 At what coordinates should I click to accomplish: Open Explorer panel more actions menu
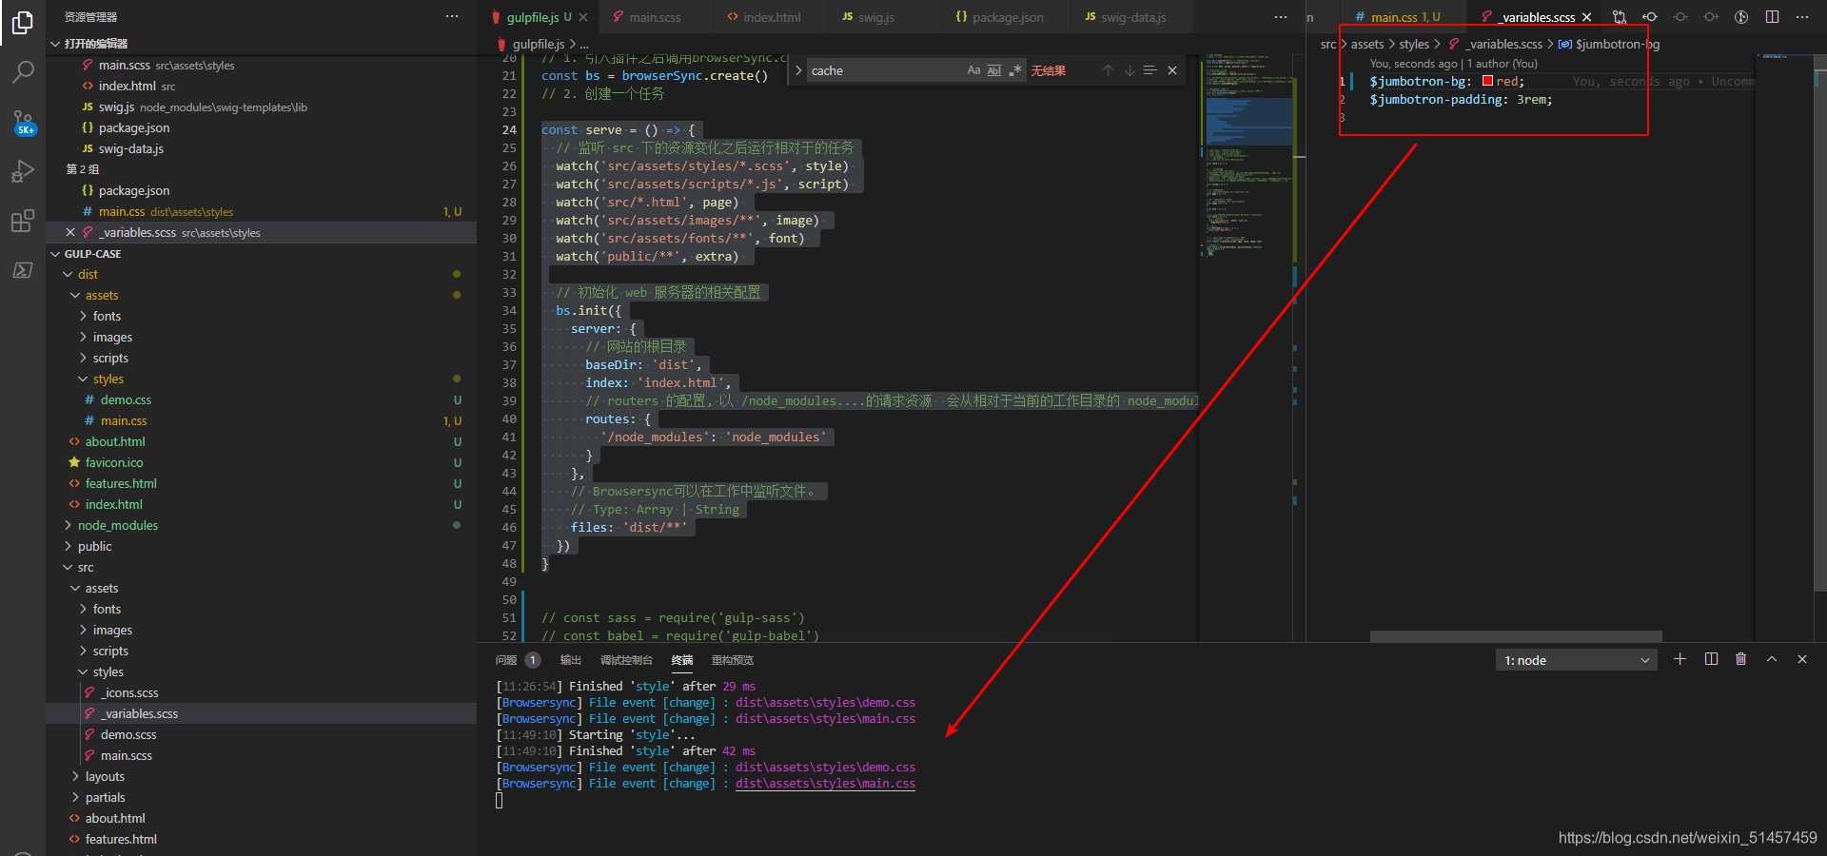pos(452,17)
